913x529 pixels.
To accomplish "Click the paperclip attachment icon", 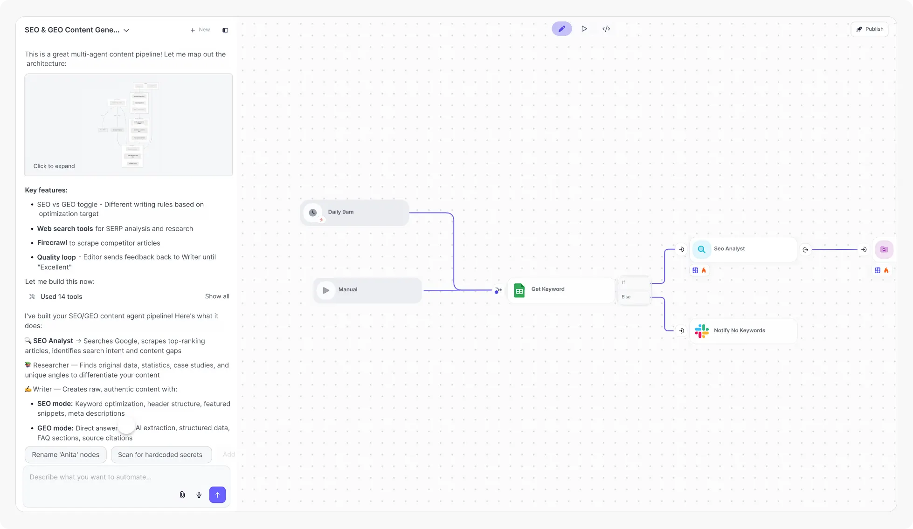I will coord(182,495).
